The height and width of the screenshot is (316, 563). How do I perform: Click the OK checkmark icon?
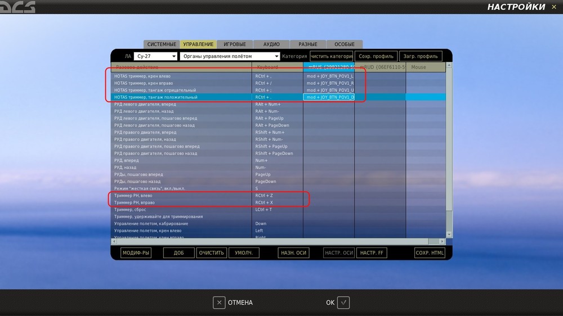[x=343, y=303]
